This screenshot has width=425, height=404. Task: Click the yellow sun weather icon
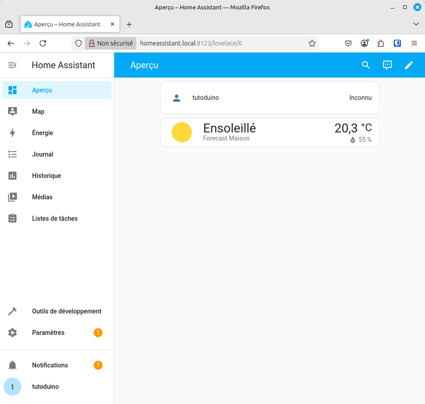[x=182, y=132]
